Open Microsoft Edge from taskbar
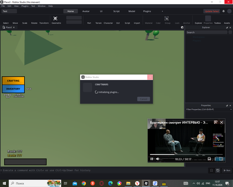 tap(110, 183)
